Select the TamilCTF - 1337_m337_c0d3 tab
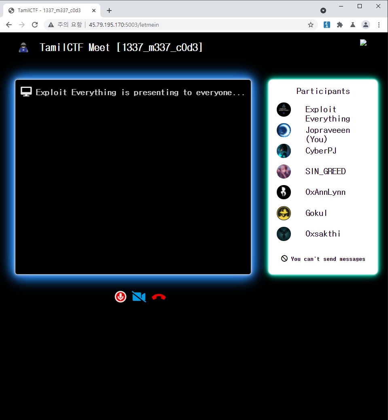 [52, 11]
